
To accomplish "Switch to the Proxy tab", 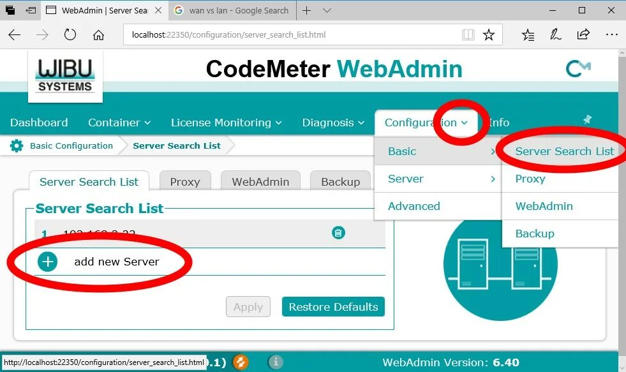I will point(185,182).
